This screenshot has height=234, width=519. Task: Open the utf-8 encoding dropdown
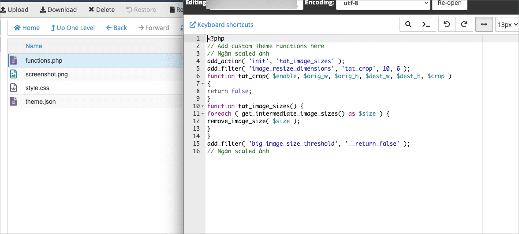[382, 3]
